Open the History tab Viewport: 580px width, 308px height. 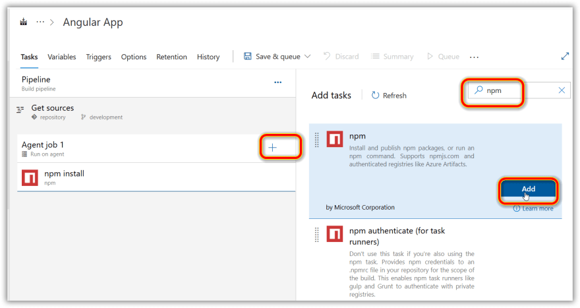(x=208, y=57)
